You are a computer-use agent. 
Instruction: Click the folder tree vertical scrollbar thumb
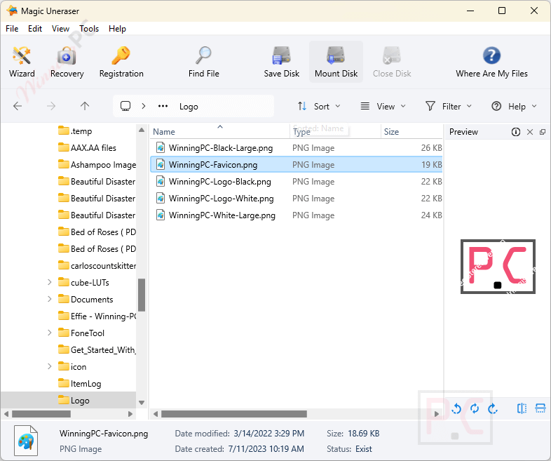(x=142, y=295)
